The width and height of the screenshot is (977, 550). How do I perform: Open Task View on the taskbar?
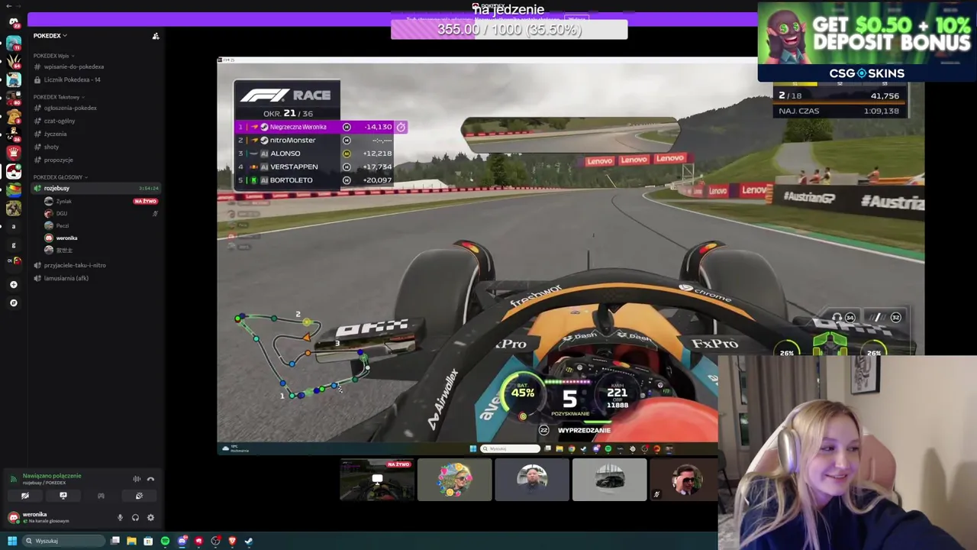point(115,541)
